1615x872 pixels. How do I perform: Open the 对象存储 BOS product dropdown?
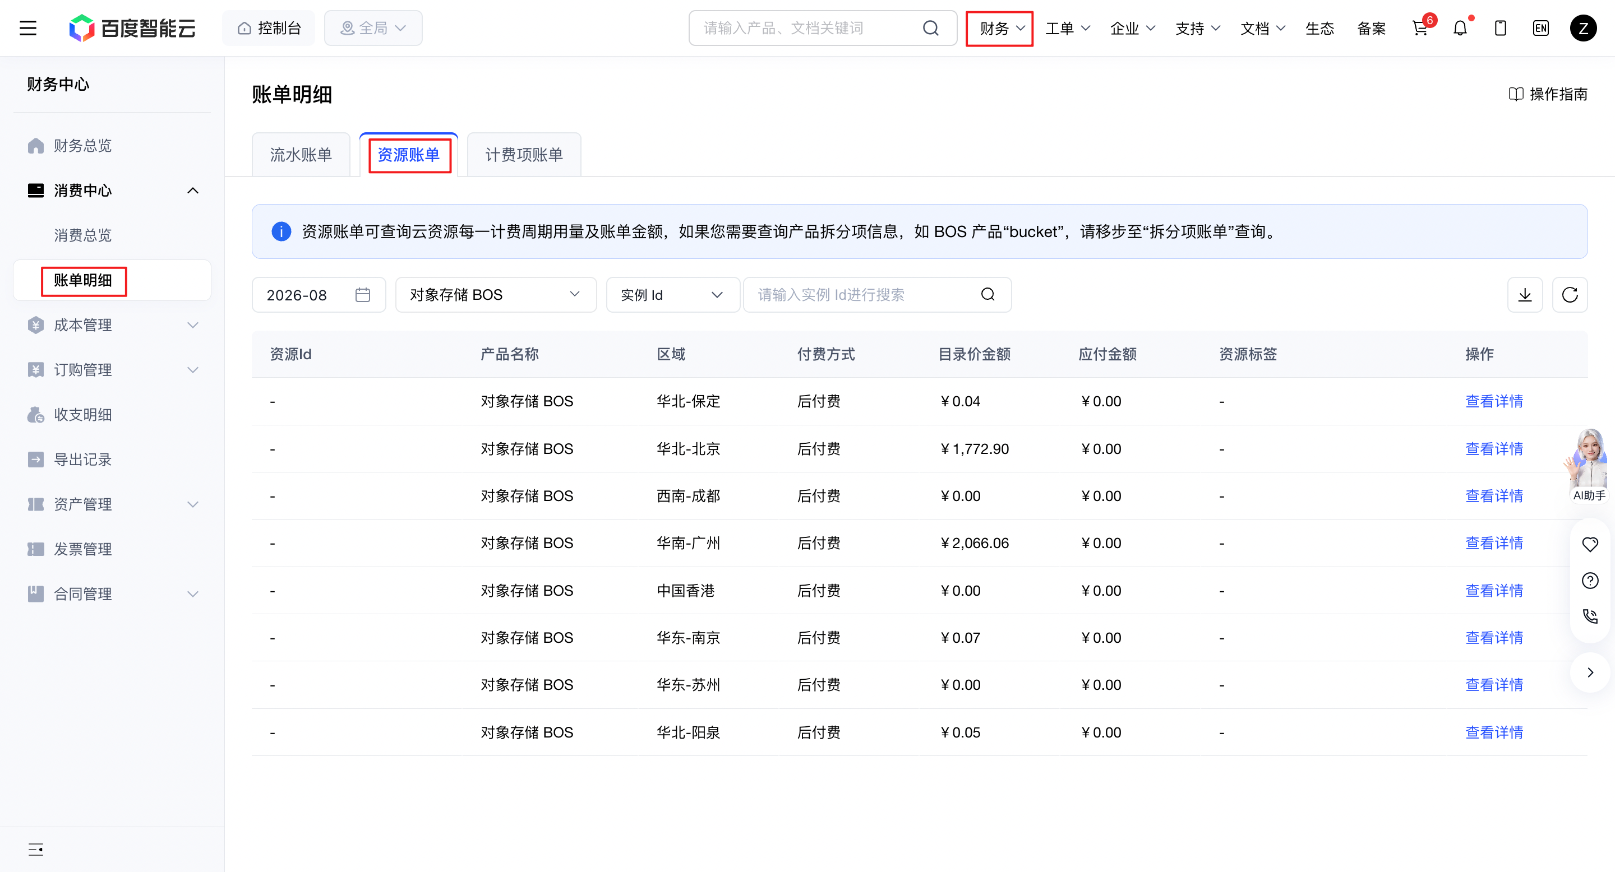(496, 294)
